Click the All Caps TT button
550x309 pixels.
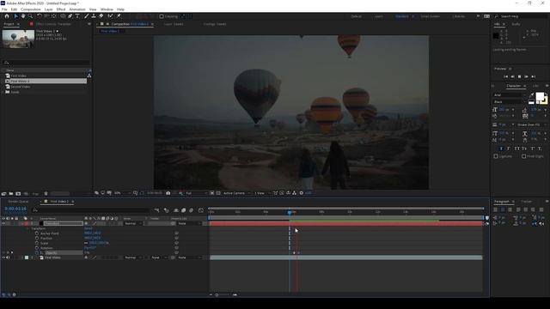[x=516, y=148]
